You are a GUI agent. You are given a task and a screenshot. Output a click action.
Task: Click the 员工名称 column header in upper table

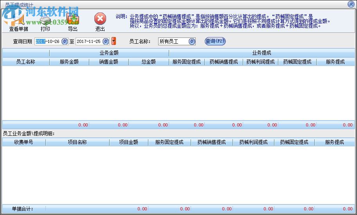pos(26,62)
